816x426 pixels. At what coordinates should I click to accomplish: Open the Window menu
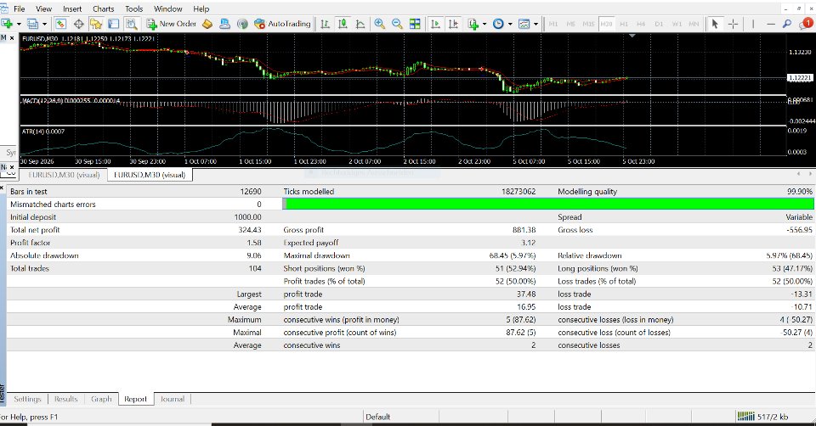[168, 8]
